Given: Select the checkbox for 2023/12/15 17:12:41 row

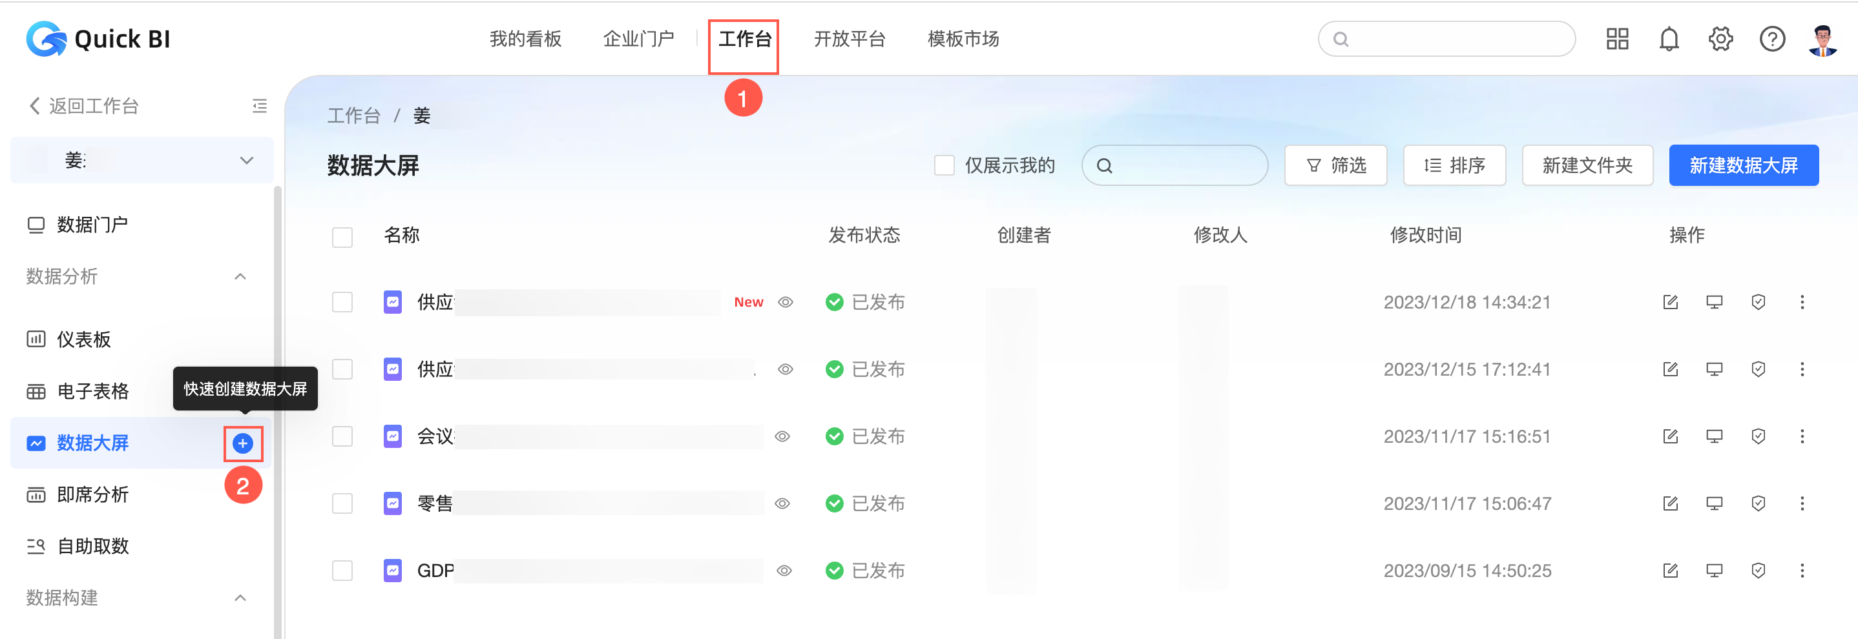Looking at the screenshot, I should coord(342,370).
